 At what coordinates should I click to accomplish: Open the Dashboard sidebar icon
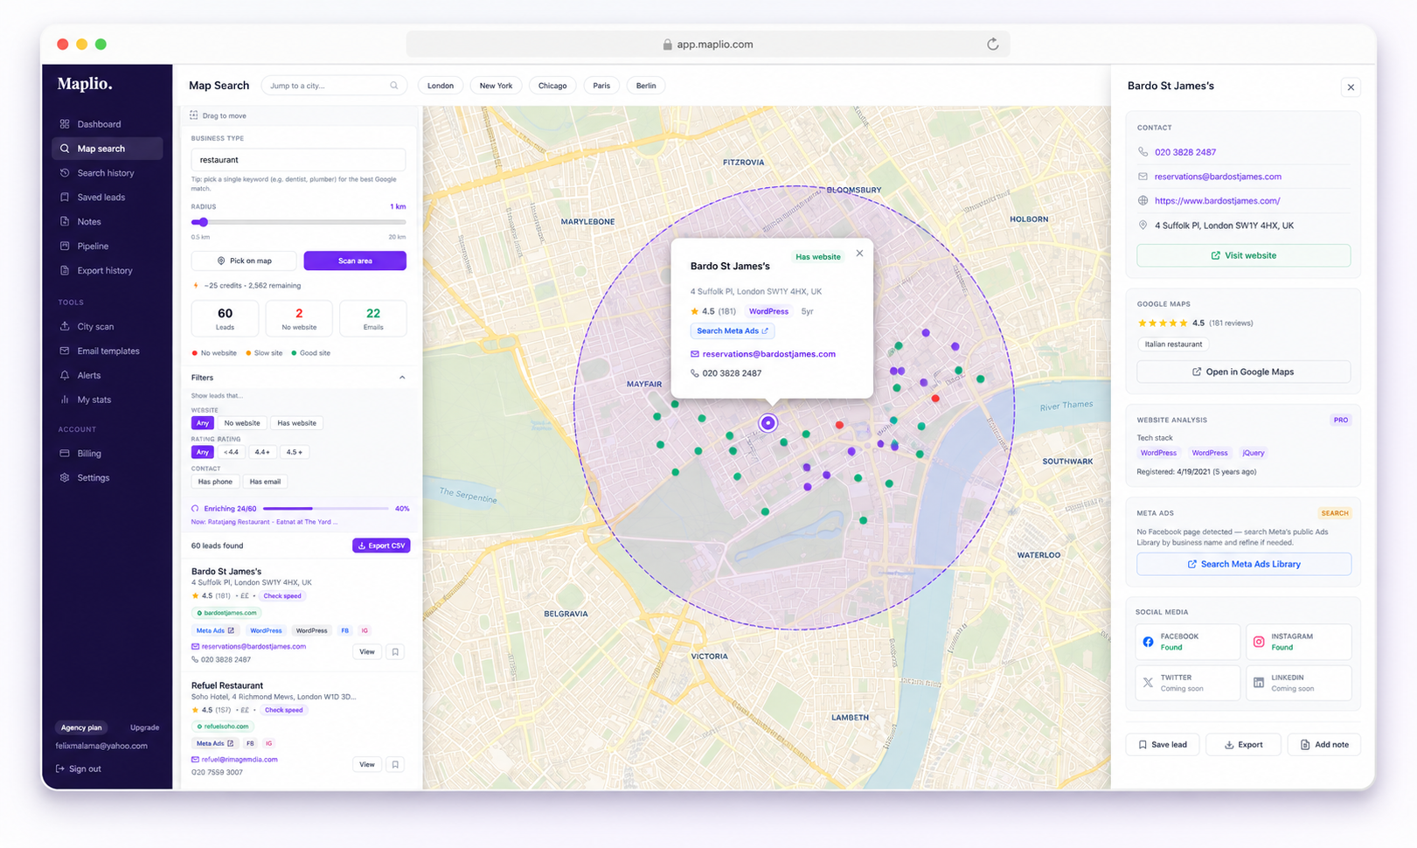tap(65, 124)
